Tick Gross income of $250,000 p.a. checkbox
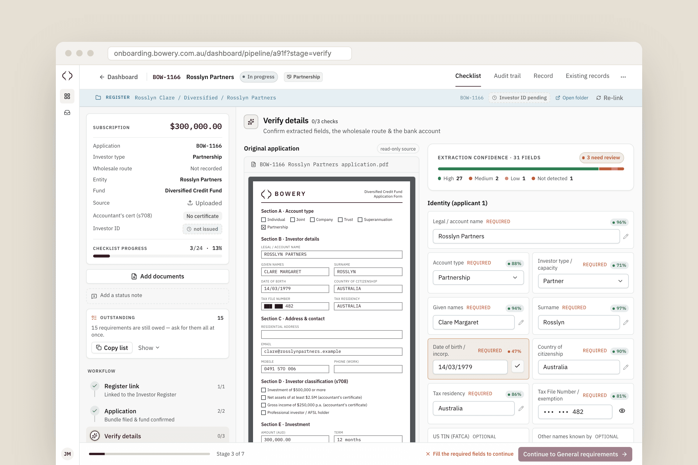This screenshot has height=465, width=698. [x=263, y=405]
